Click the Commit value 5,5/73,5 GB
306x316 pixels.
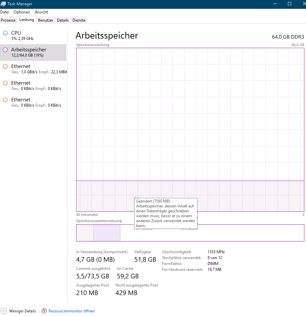tap(92, 276)
